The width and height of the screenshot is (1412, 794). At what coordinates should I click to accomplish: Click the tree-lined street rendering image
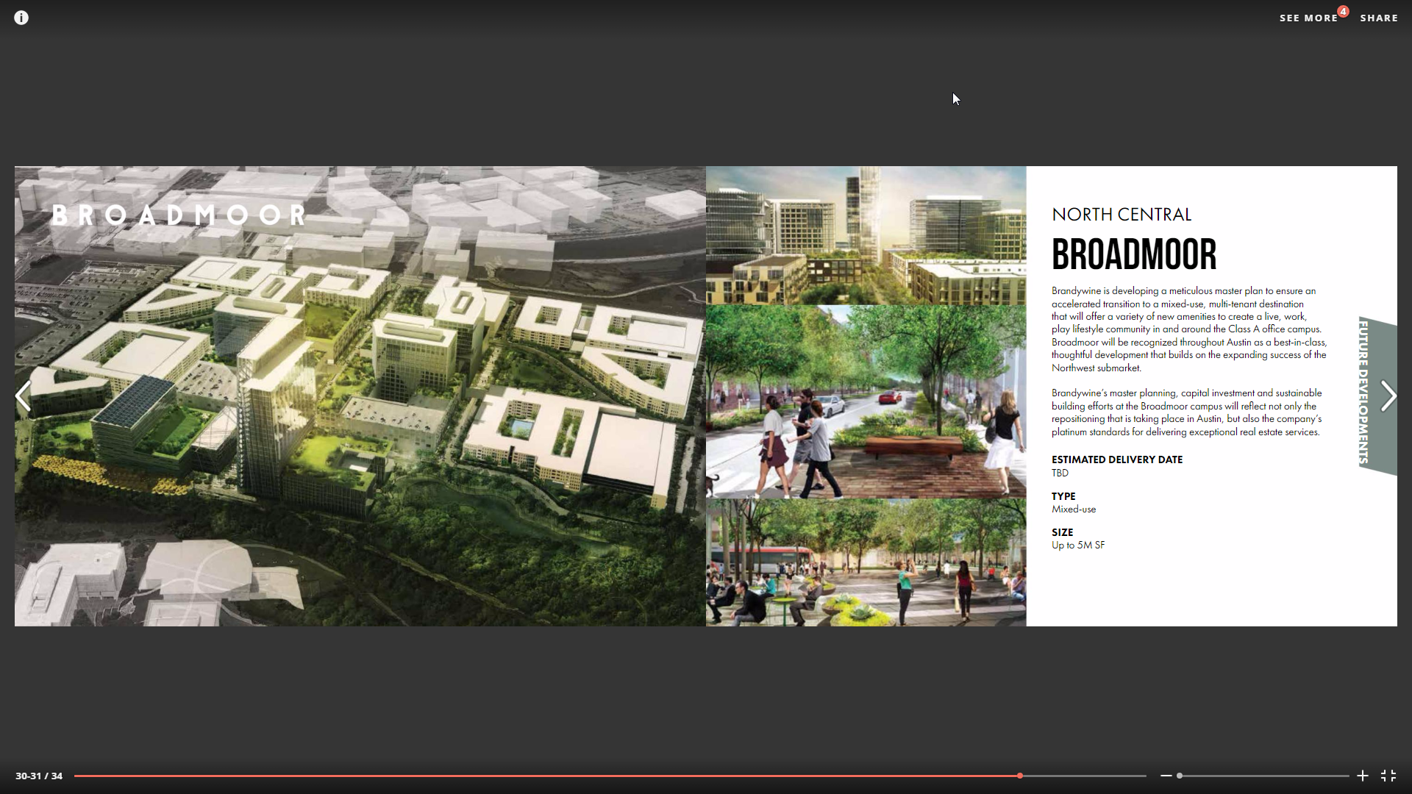click(866, 402)
